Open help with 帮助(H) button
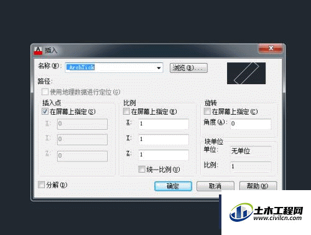311x235 pixels. [x=258, y=186]
